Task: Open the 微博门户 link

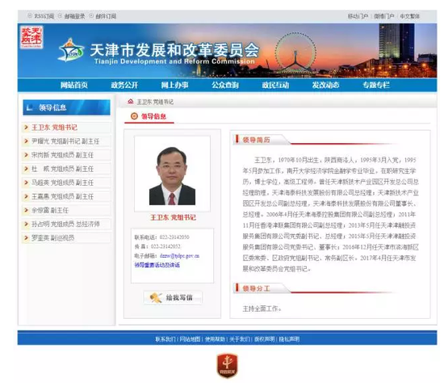Action: click(x=384, y=16)
